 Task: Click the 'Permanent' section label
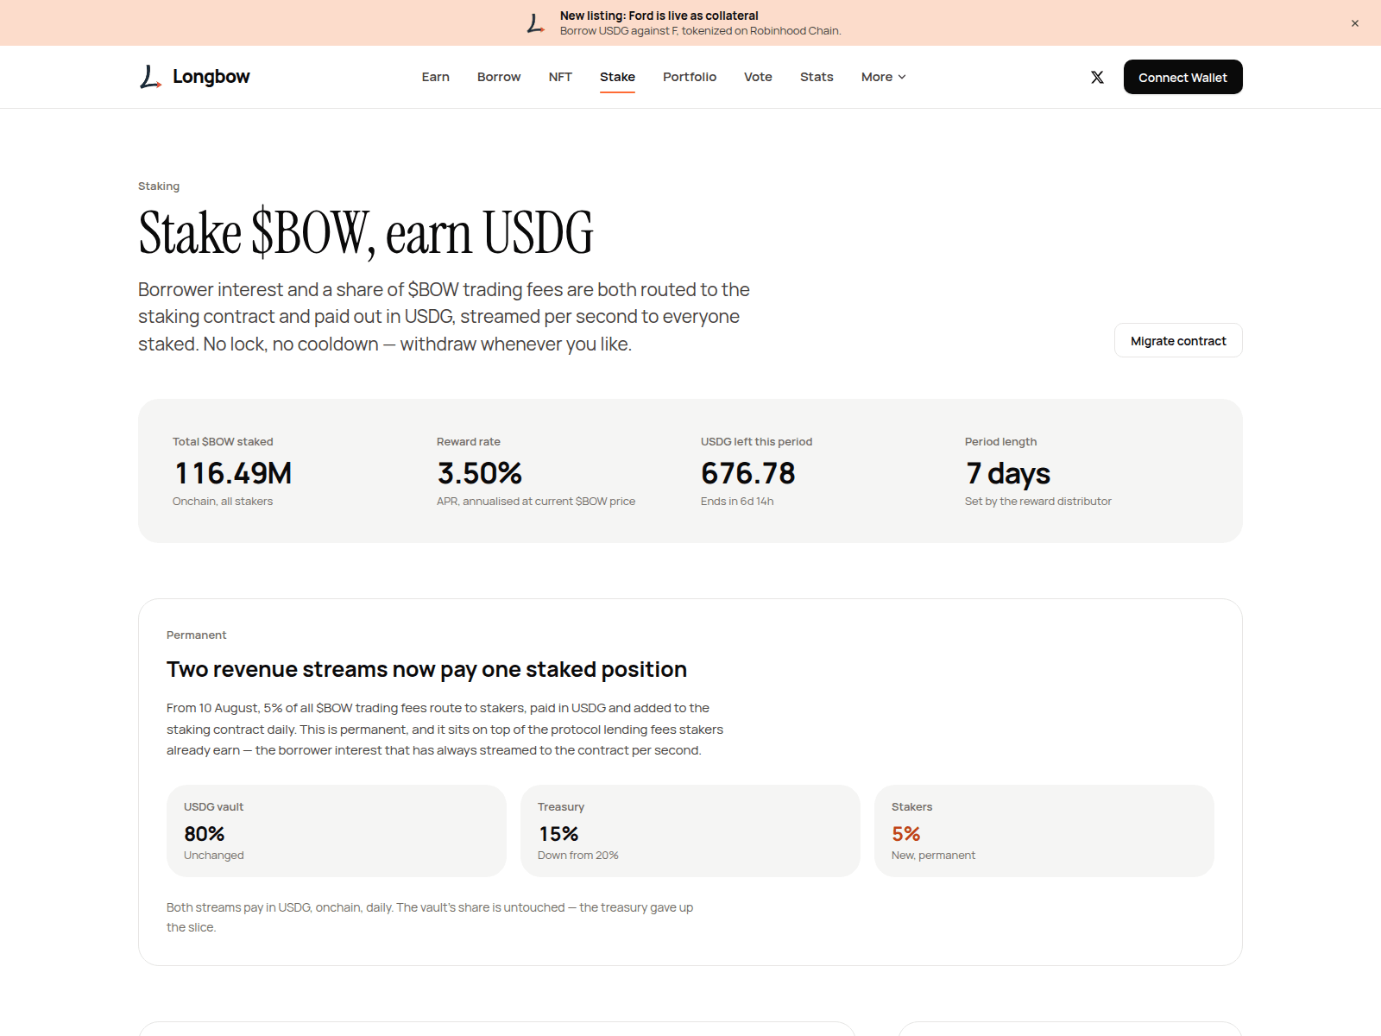click(196, 635)
